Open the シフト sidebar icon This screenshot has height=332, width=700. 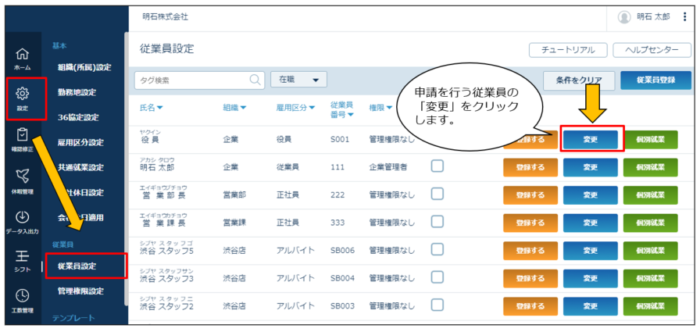(23, 258)
